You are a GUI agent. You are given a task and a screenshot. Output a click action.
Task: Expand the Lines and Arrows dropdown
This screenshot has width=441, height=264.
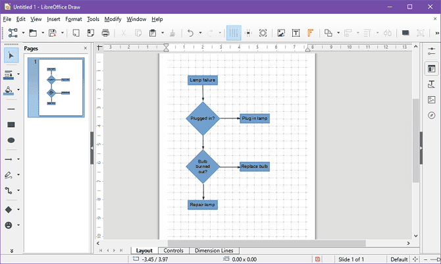(x=18, y=159)
